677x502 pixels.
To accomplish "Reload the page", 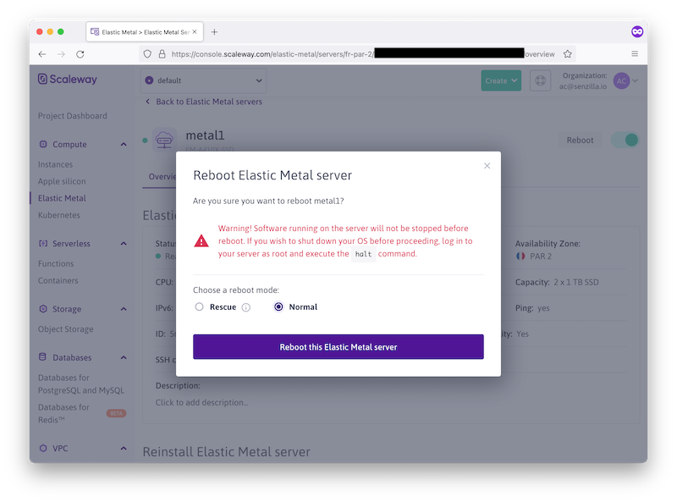I will 80,54.
